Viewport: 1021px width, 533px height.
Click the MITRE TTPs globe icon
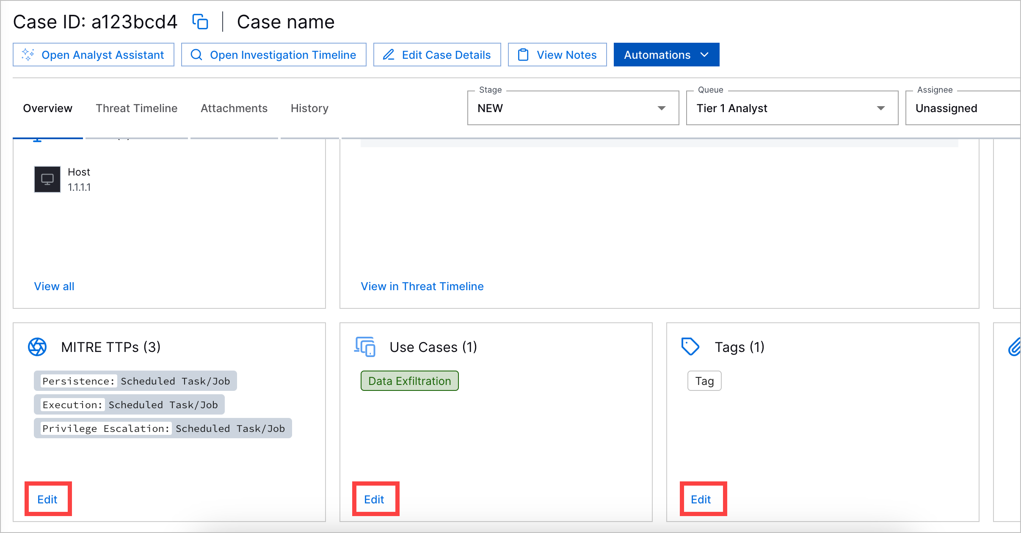point(37,347)
